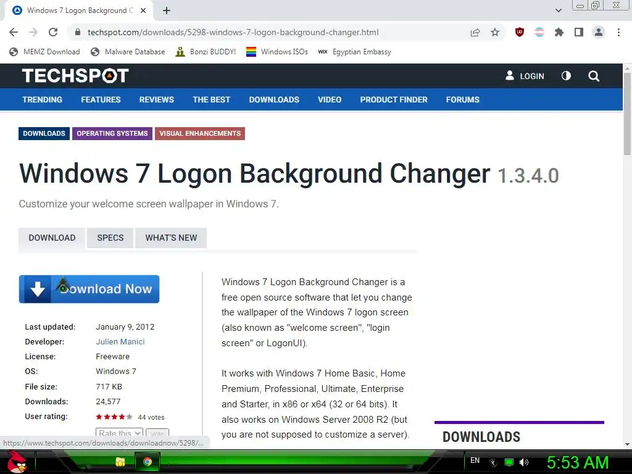Open the Angry Birds start button
632x474 pixels.
(x=17, y=462)
